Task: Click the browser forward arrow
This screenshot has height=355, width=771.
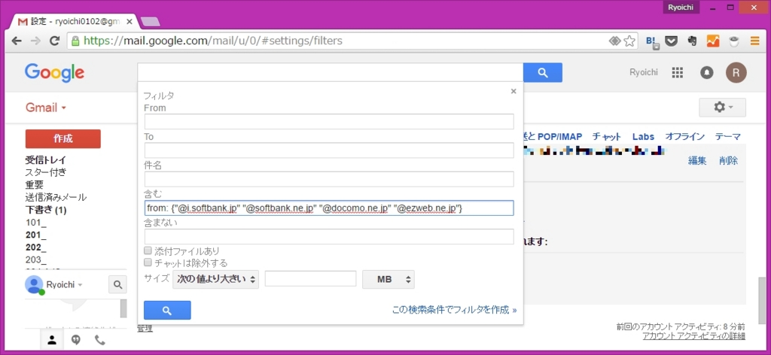Action: [35, 41]
